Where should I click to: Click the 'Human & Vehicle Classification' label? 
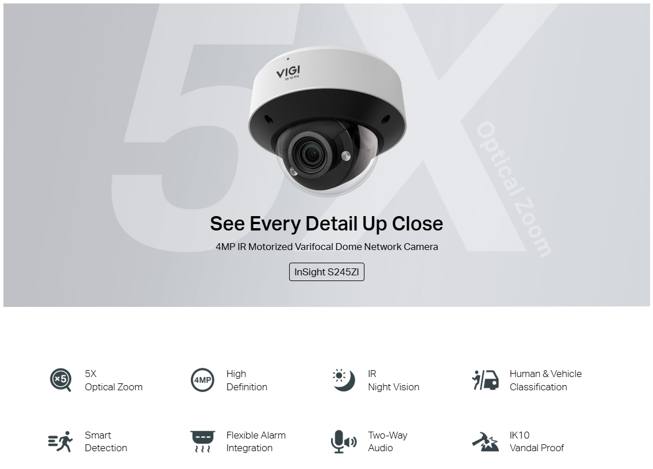(x=546, y=380)
